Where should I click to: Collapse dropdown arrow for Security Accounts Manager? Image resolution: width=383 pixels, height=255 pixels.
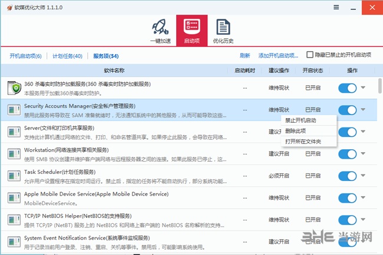(363, 109)
